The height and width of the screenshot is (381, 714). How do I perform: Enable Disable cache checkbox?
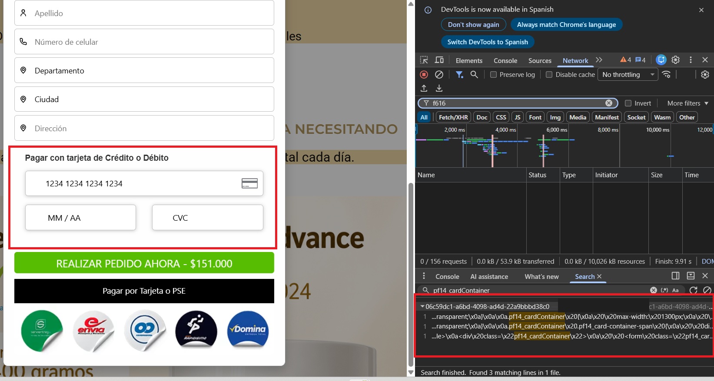click(x=549, y=75)
